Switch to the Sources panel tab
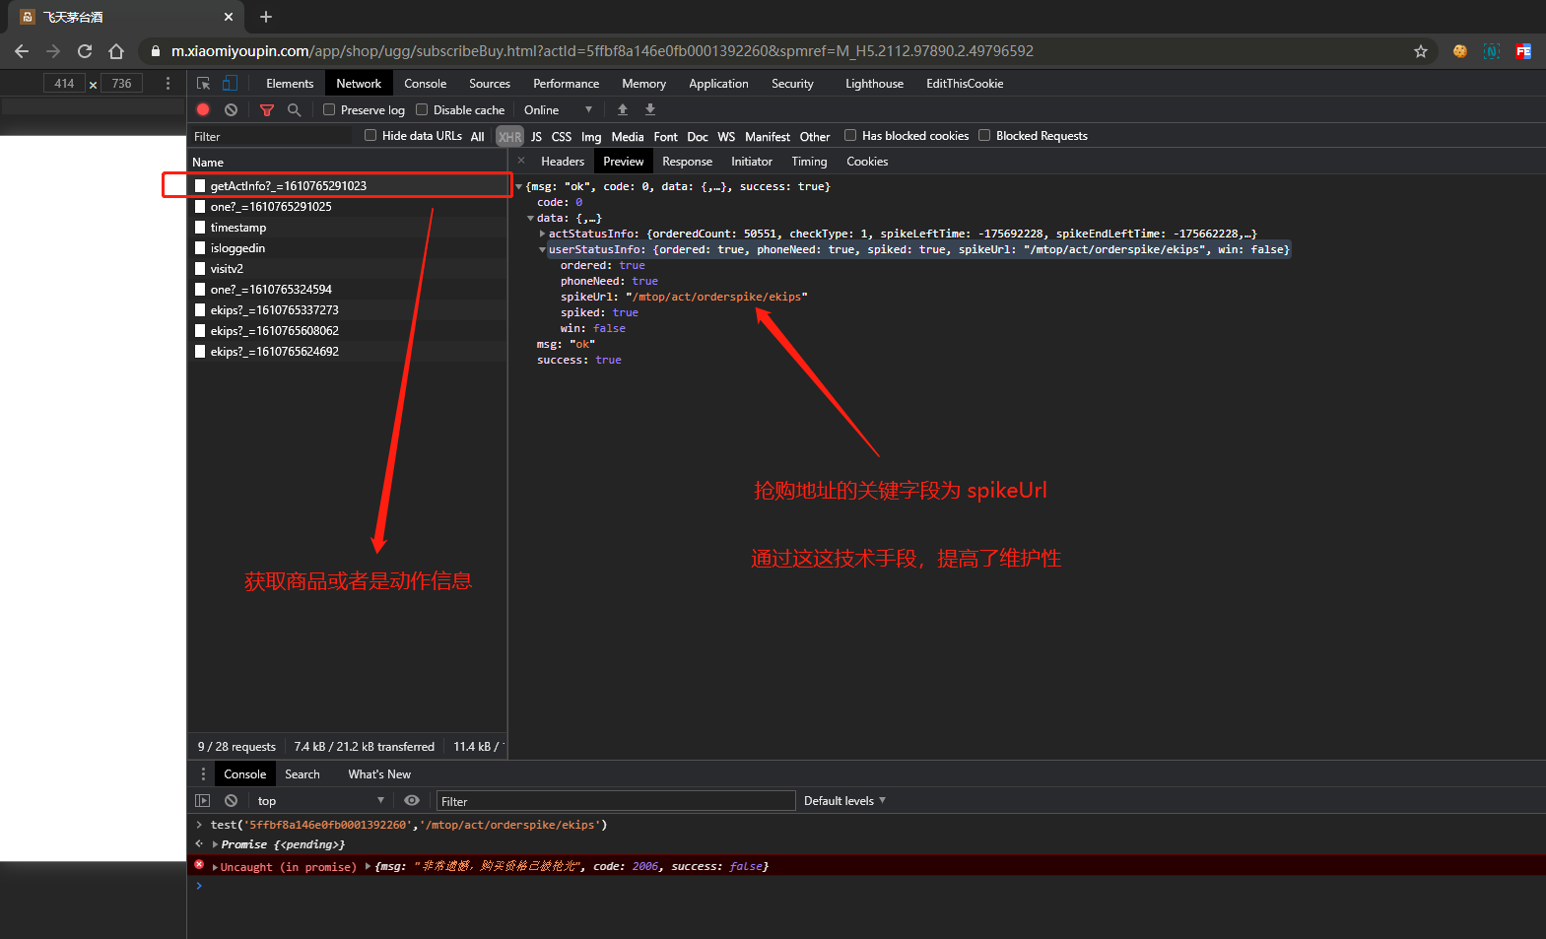 tap(489, 84)
